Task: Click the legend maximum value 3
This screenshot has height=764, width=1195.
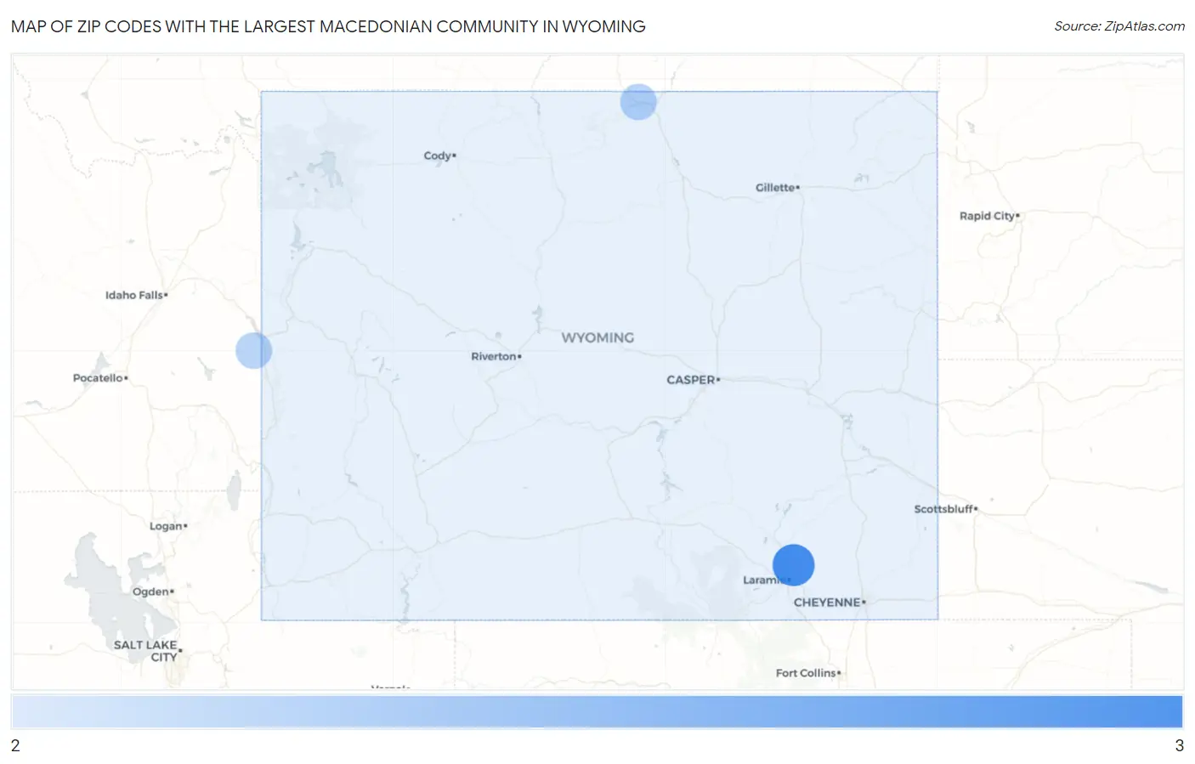Action: pyautogui.click(x=1179, y=745)
